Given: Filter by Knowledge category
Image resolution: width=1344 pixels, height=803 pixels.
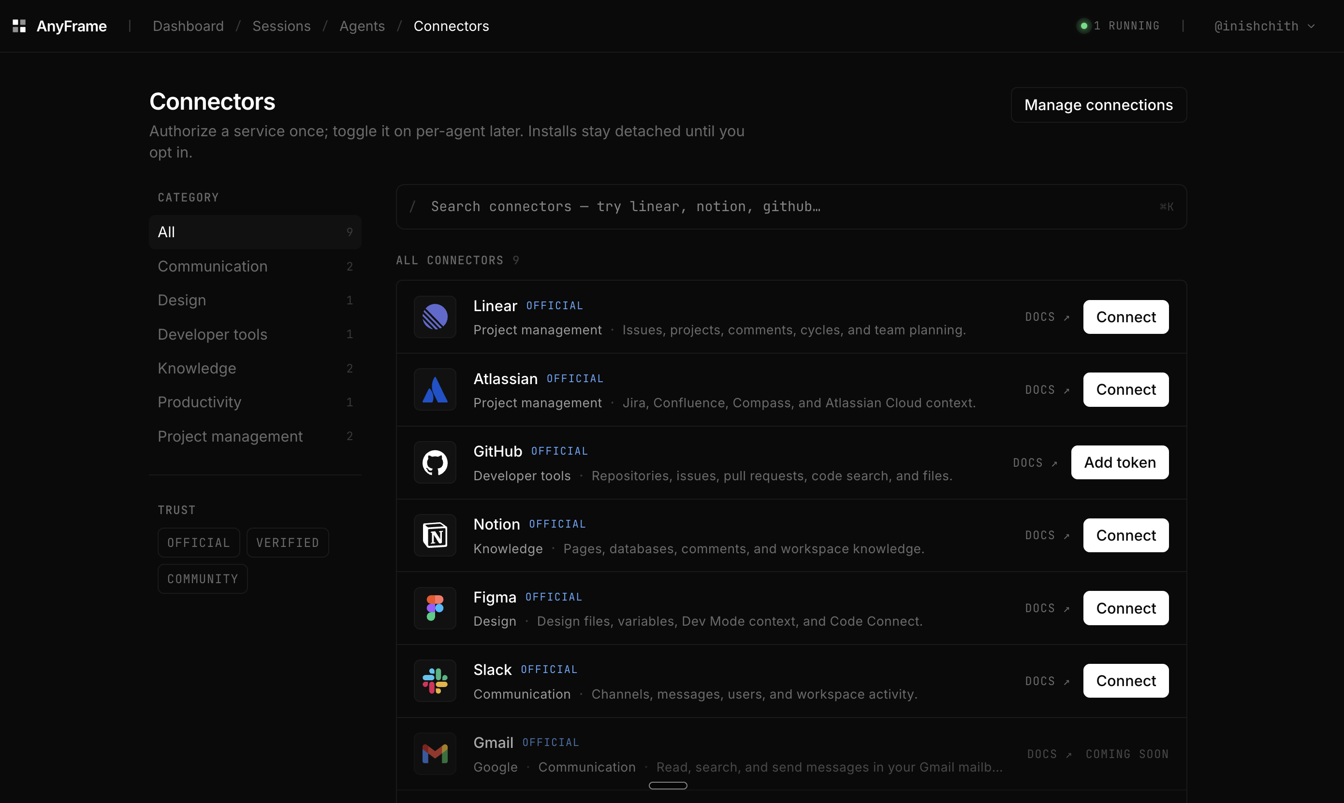Looking at the screenshot, I should click(255, 369).
